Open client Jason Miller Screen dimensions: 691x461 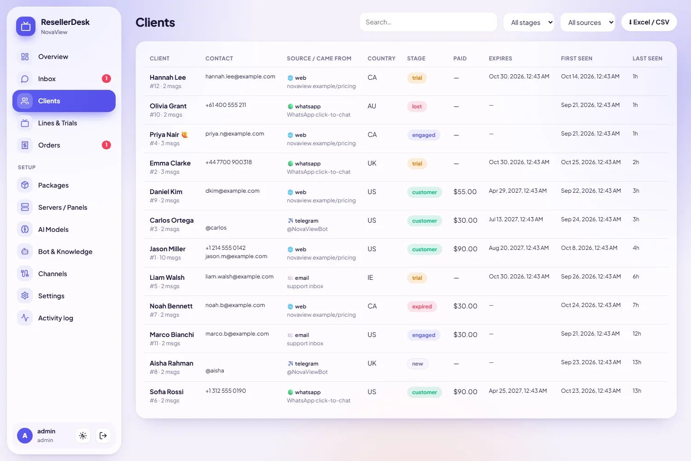[x=168, y=249]
